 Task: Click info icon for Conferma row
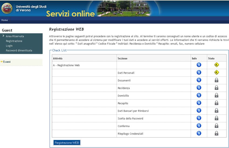pos(199,126)
